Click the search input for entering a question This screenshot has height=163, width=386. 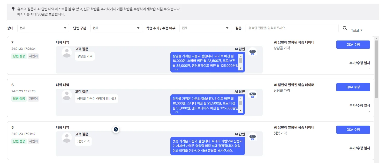click(292, 28)
